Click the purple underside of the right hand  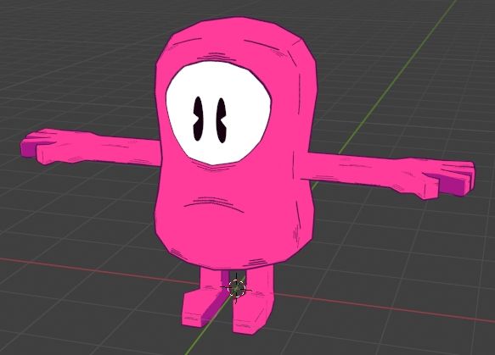click(452, 186)
